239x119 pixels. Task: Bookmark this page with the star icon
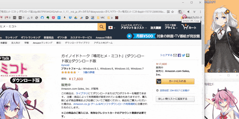click(x=173, y=12)
